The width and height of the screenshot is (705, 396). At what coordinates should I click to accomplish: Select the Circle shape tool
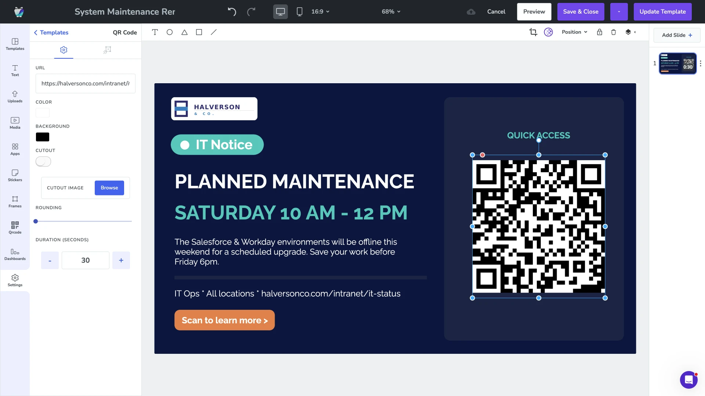pyautogui.click(x=170, y=32)
